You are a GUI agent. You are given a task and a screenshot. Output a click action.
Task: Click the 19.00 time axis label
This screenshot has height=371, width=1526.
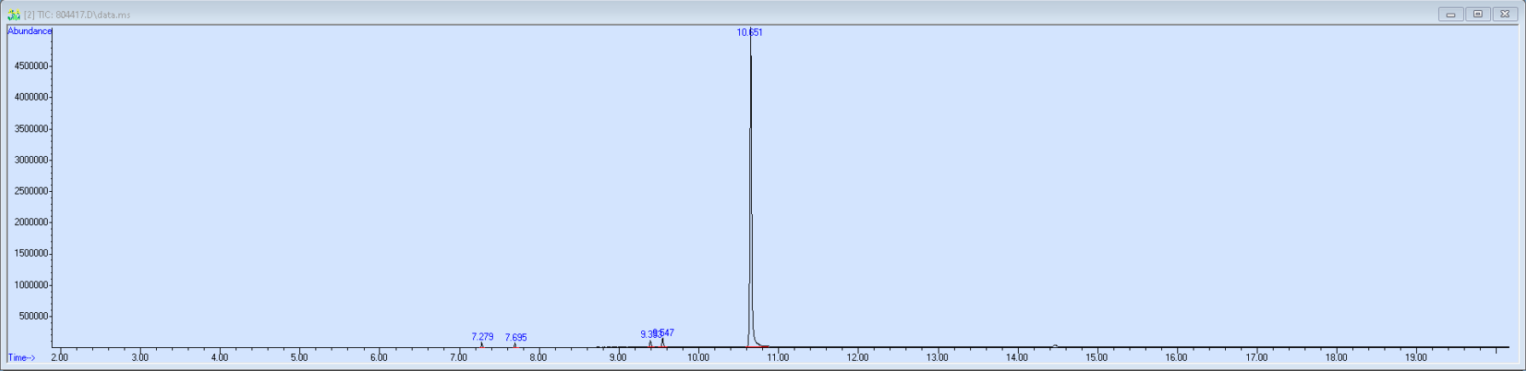pyautogui.click(x=1416, y=357)
